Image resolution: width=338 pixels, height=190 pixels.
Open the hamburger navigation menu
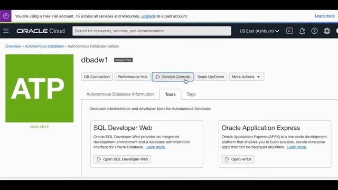6,31
